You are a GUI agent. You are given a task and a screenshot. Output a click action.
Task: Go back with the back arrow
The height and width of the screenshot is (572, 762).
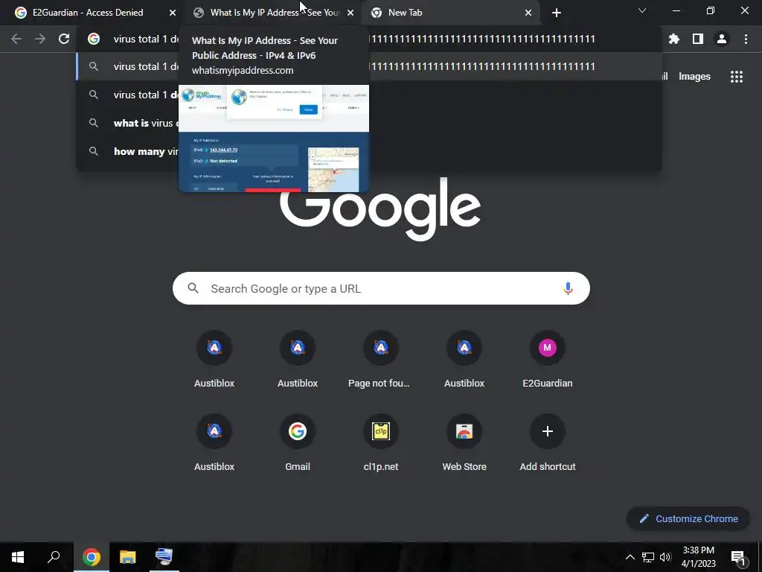(16, 39)
